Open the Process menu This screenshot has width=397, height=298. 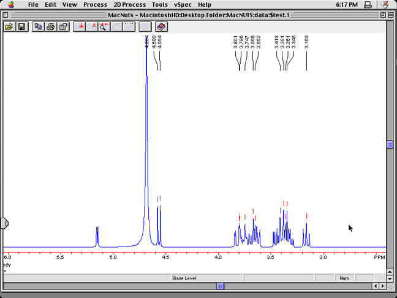95,4
